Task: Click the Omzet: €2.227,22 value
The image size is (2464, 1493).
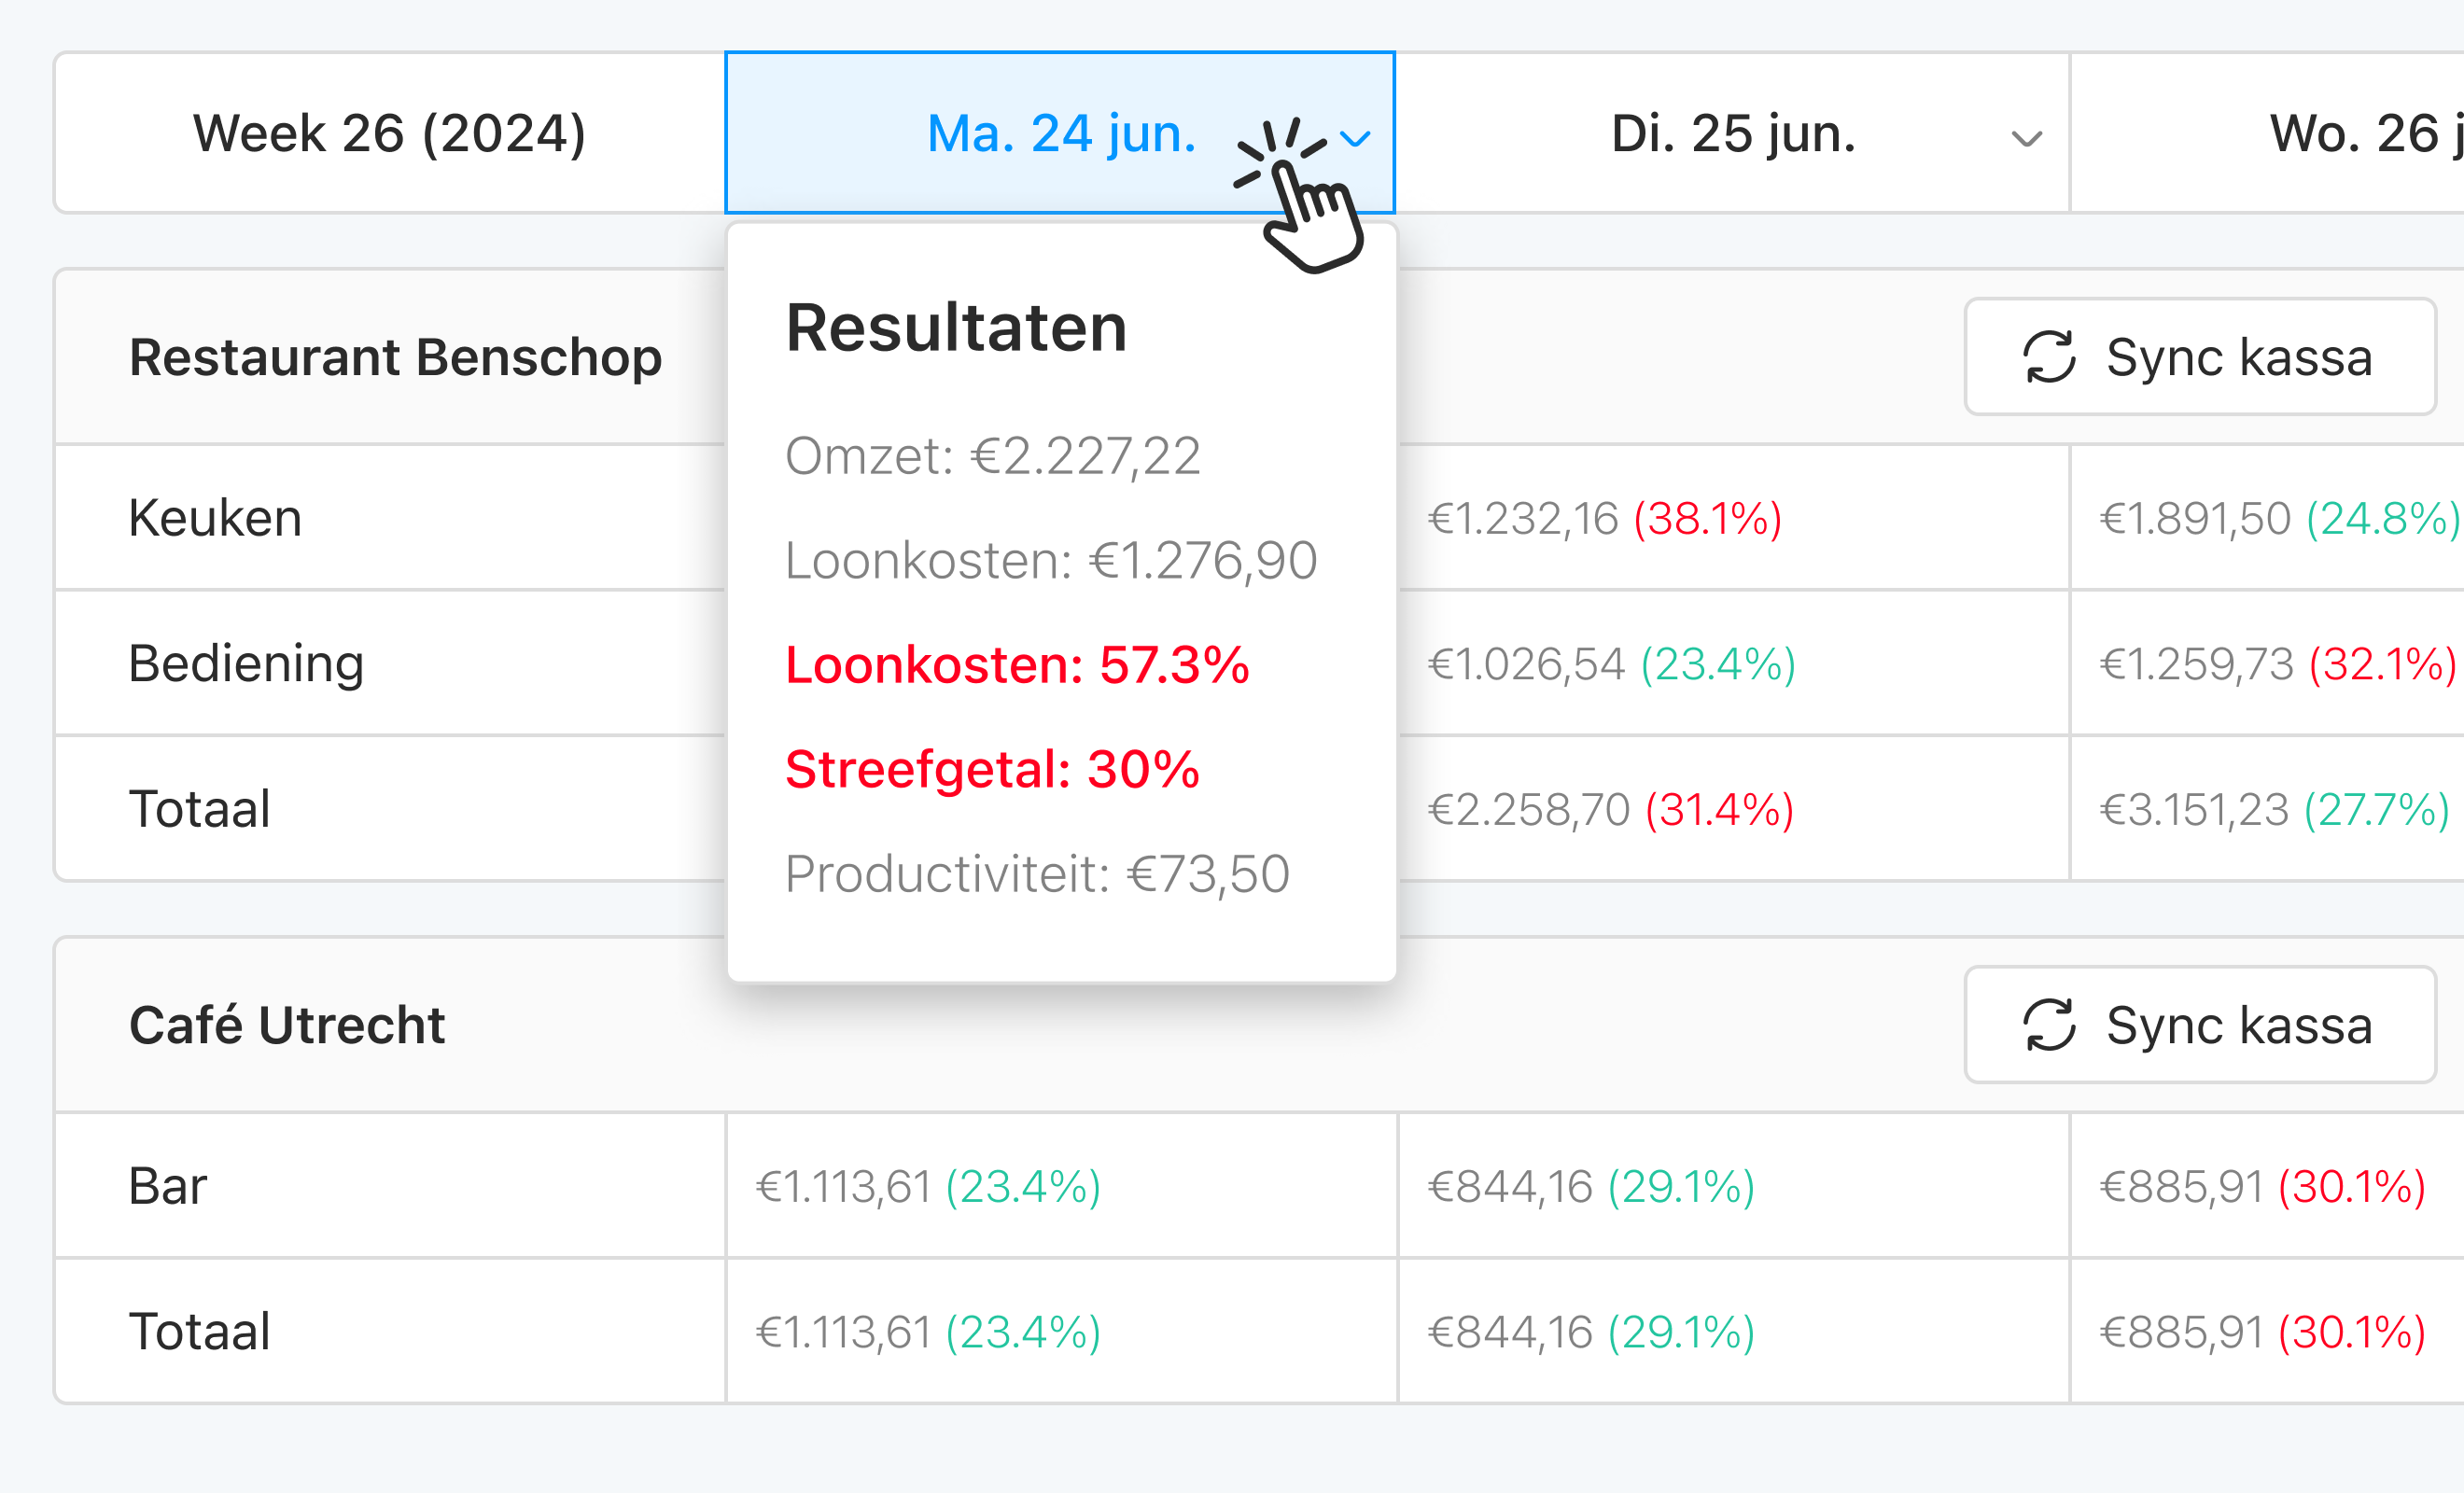Action: pyautogui.click(x=993, y=456)
